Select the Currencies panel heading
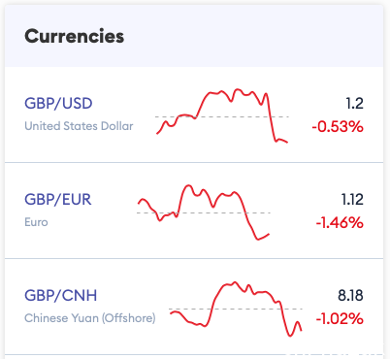Screen dimensions: 390x359 click(x=75, y=36)
